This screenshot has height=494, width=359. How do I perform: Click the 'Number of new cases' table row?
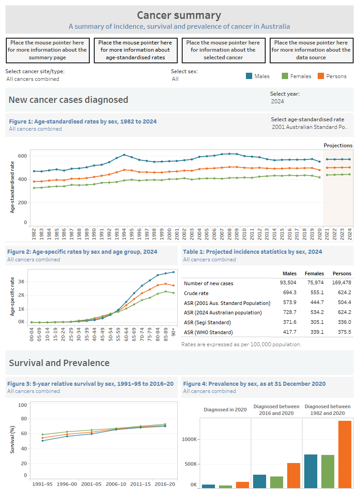click(211, 283)
